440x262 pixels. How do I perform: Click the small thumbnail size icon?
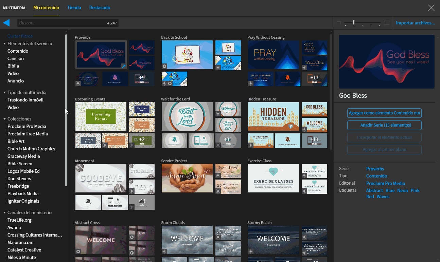tap(338, 23)
